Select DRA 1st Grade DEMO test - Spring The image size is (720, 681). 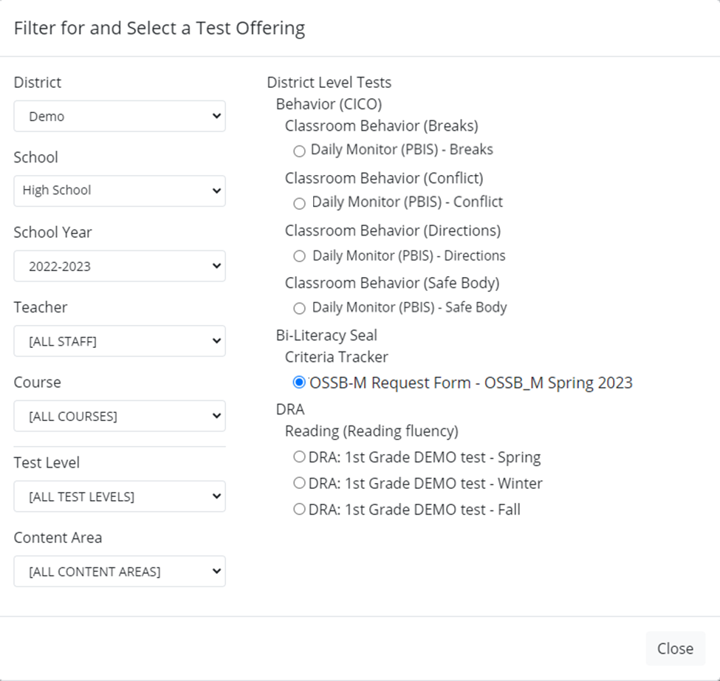coord(299,457)
